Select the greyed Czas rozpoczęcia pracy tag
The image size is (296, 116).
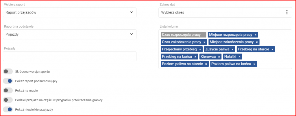[184, 35]
